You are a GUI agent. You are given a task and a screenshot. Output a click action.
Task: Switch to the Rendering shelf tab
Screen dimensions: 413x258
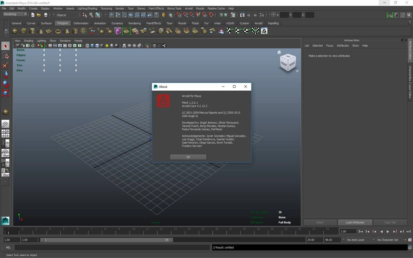tap(134, 23)
